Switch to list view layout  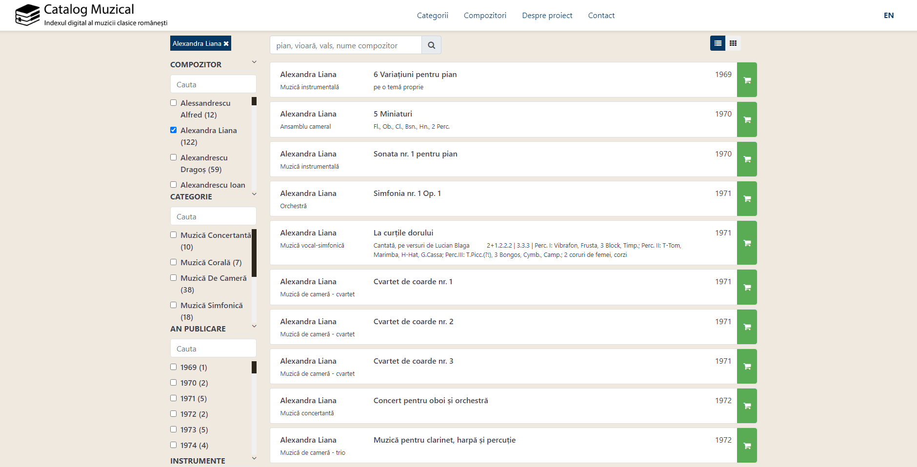coord(718,43)
